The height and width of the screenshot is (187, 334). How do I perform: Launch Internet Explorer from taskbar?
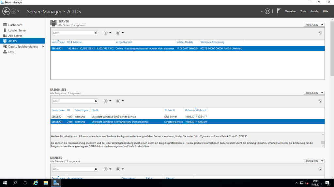point(36,183)
